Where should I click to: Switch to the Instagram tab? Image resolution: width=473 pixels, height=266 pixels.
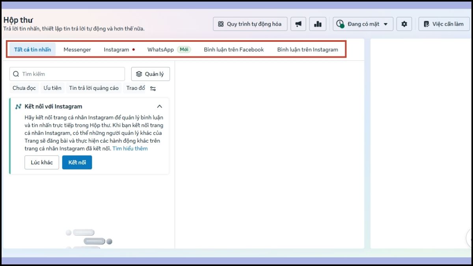point(119,50)
